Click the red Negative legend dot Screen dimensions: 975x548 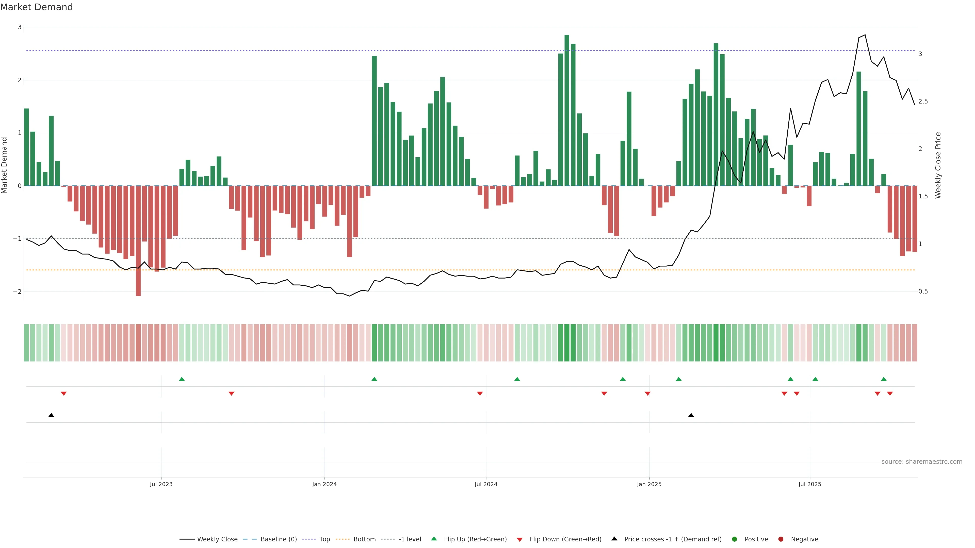click(781, 539)
